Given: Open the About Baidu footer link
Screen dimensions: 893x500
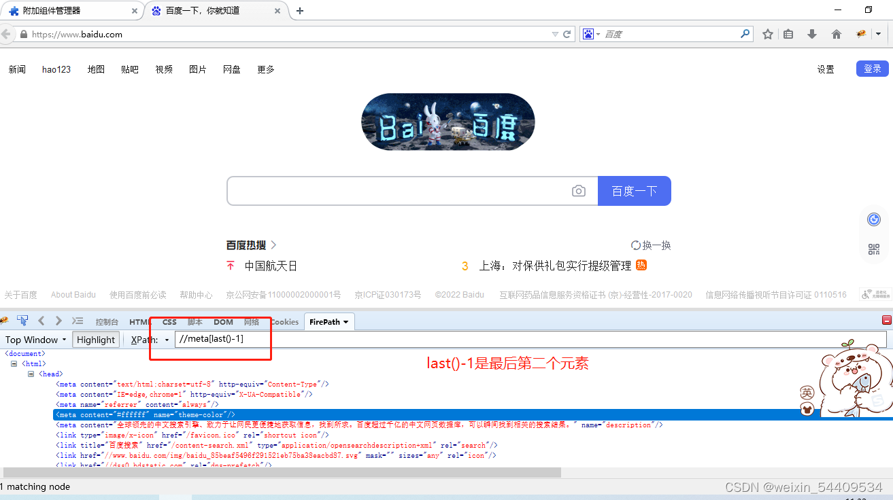Looking at the screenshot, I should pyautogui.click(x=73, y=295).
